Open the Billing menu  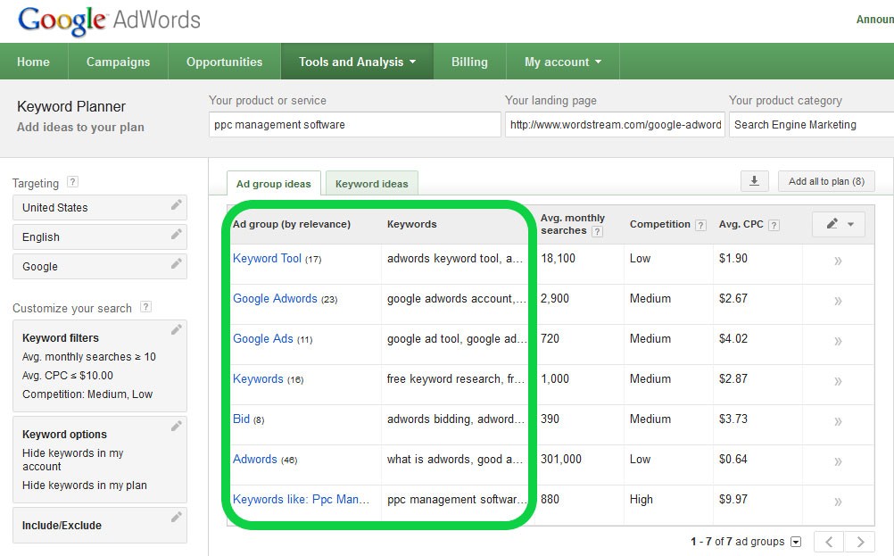[x=469, y=62]
